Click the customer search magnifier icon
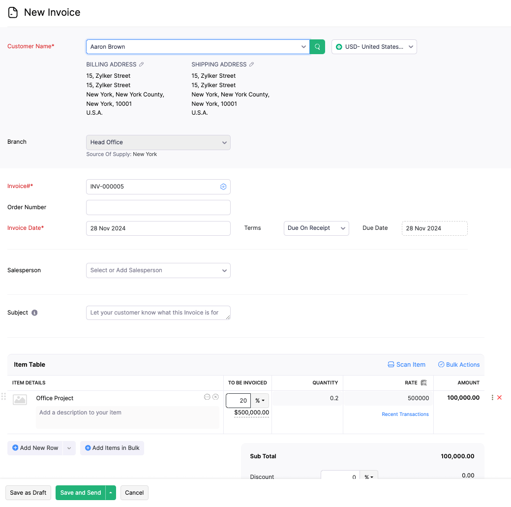The image size is (511, 507). coord(317,46)
